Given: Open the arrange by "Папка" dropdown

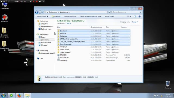Looking at the screenshot, I should click(135, 22).
